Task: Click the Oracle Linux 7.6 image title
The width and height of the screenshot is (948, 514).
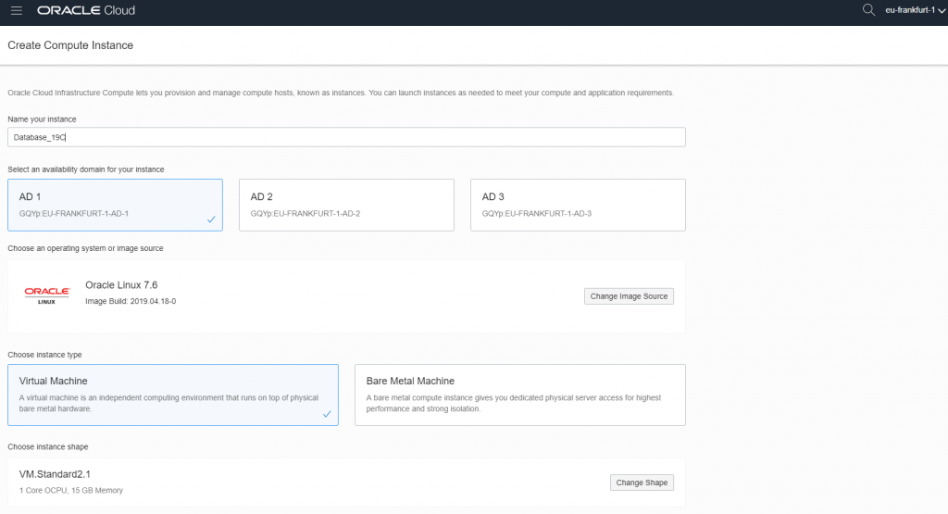Action: (121, 285)
